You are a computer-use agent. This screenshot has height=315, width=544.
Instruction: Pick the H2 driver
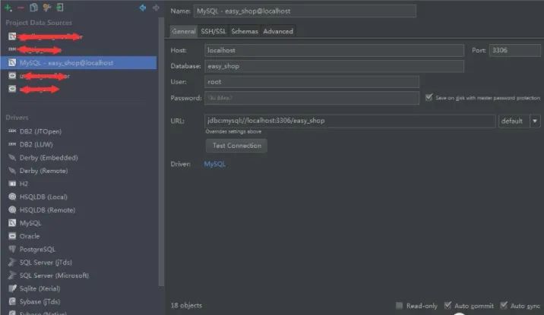(x=24, y=184)
